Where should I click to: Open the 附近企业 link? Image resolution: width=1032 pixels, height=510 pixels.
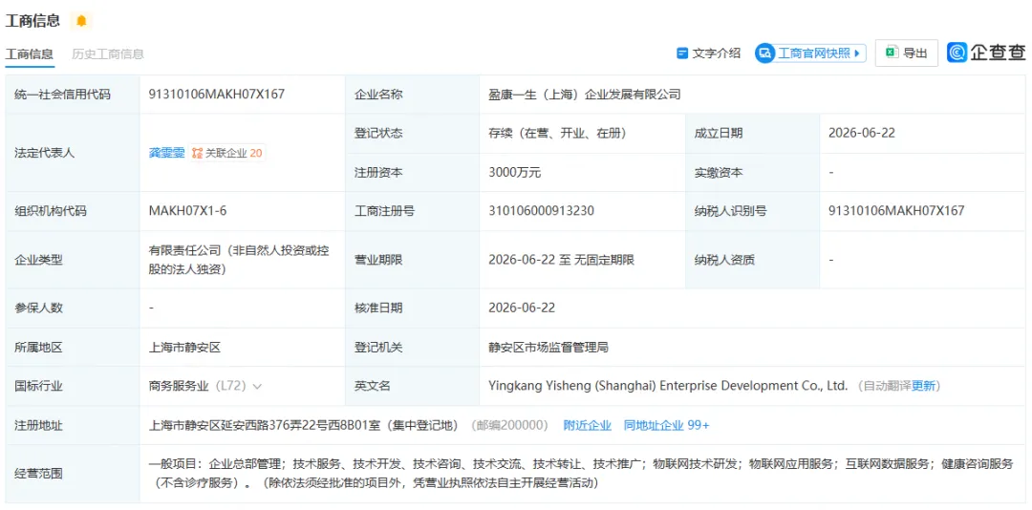click(x=587, y=425)
